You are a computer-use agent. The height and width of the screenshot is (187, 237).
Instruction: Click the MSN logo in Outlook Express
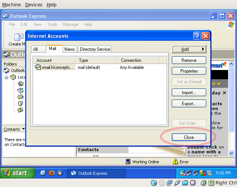(218, 65)
